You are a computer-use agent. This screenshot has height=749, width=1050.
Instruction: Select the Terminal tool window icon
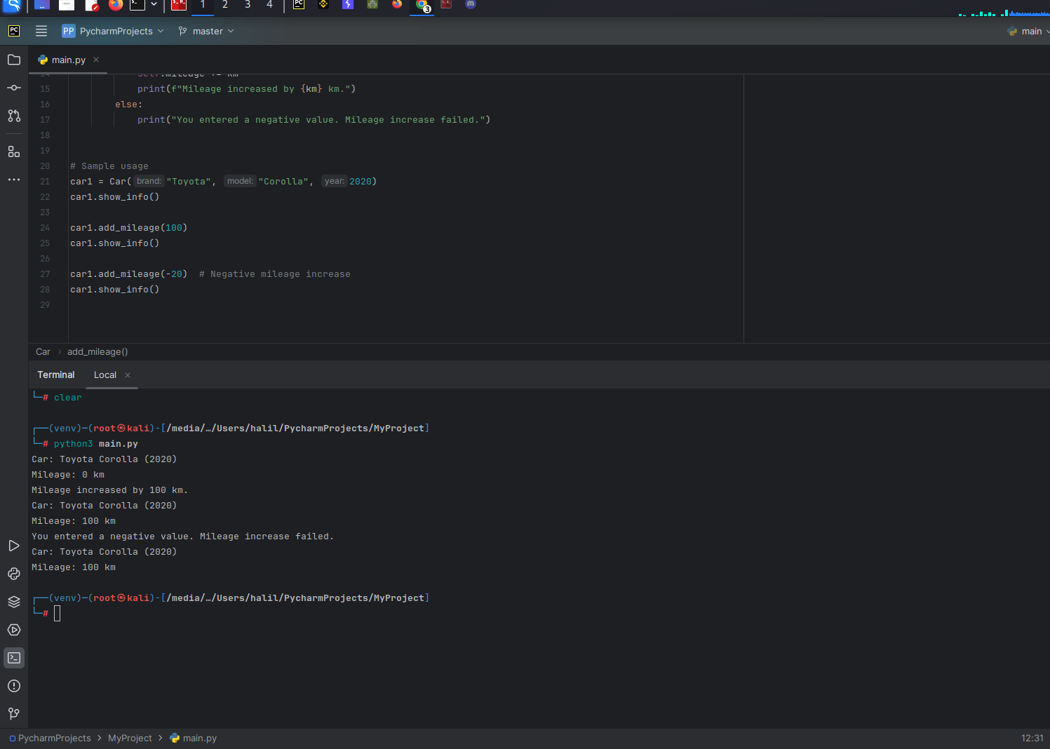14,658
